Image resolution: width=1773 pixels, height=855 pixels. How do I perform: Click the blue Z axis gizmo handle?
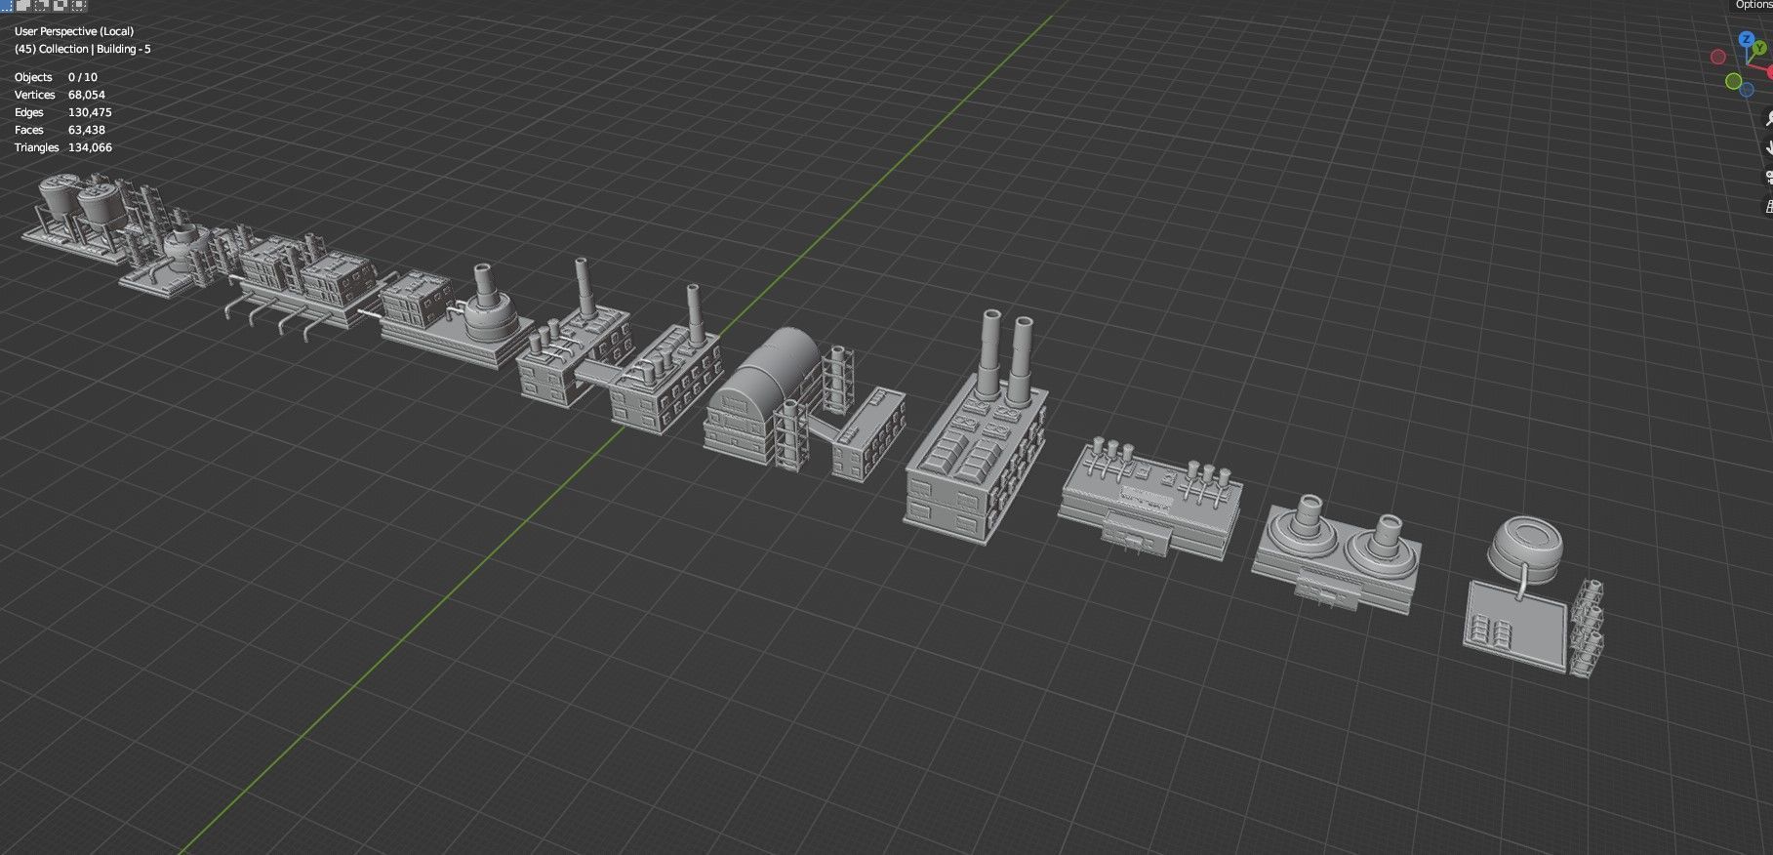pos(1747,40)
